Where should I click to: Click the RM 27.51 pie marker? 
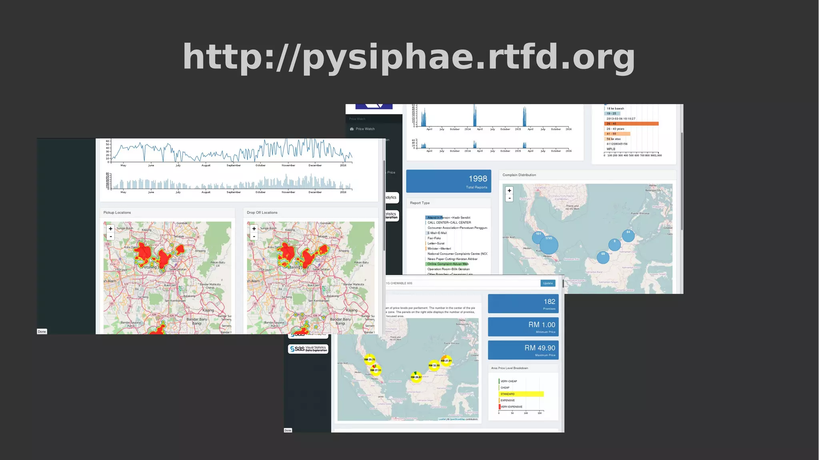(x=376, y=370)
